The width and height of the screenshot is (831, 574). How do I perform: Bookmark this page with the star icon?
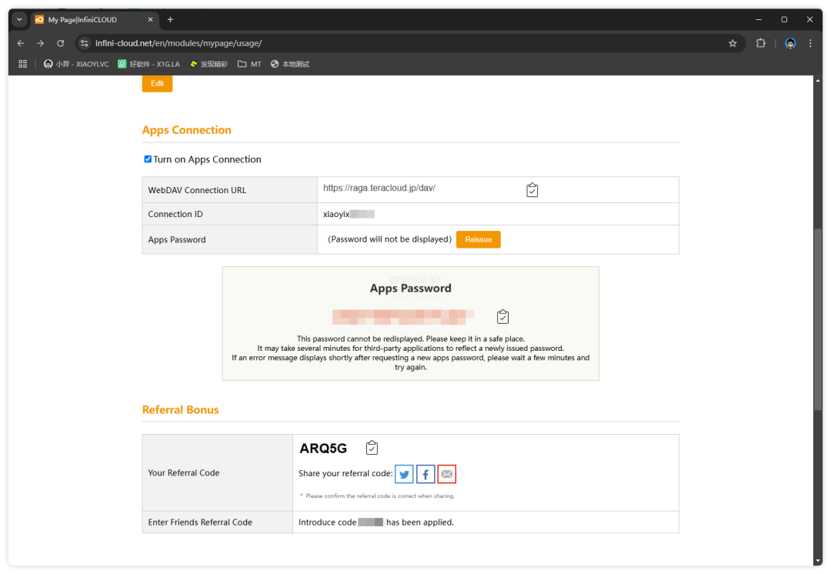click(733, 43)
